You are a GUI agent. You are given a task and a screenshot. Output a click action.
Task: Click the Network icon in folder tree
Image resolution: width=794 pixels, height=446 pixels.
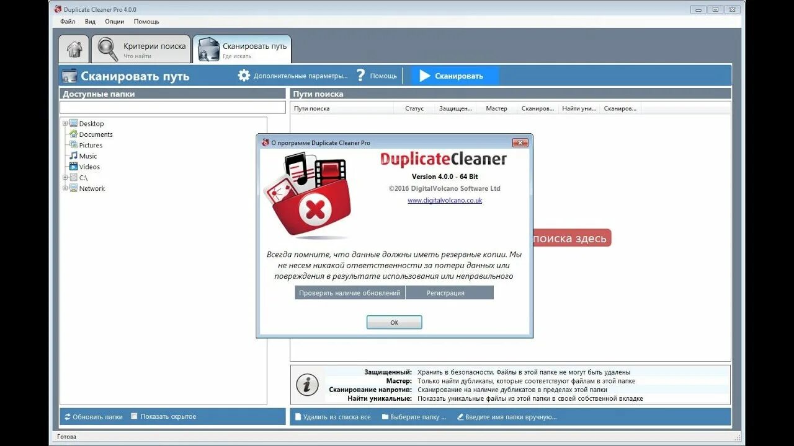pos(74,188)
